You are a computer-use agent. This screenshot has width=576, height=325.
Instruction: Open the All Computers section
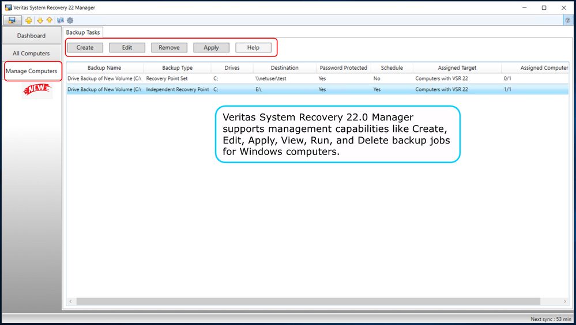(x=31, y=54)
